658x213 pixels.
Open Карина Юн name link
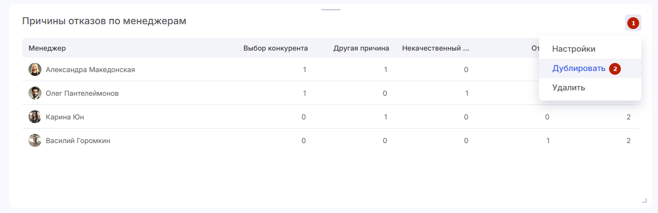coord(65,117)
